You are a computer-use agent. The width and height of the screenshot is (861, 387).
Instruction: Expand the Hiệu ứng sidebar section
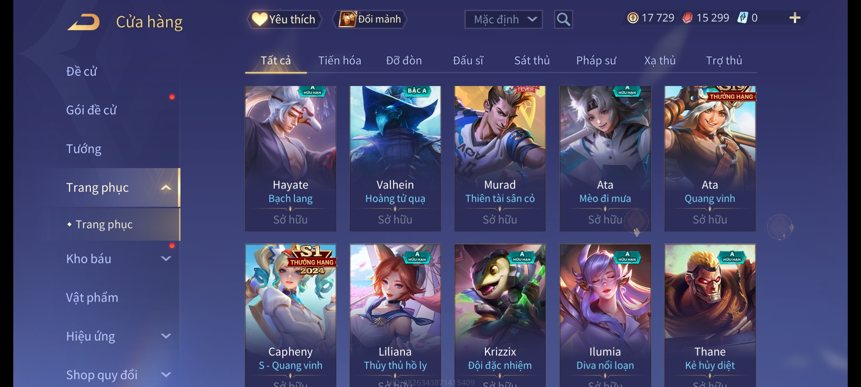click(166, 336)
